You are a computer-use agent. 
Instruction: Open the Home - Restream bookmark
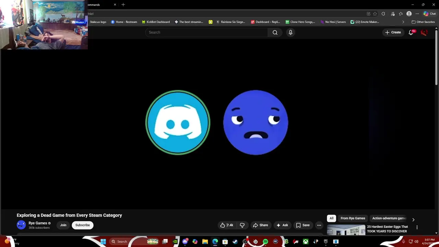(x=124, y=22)
